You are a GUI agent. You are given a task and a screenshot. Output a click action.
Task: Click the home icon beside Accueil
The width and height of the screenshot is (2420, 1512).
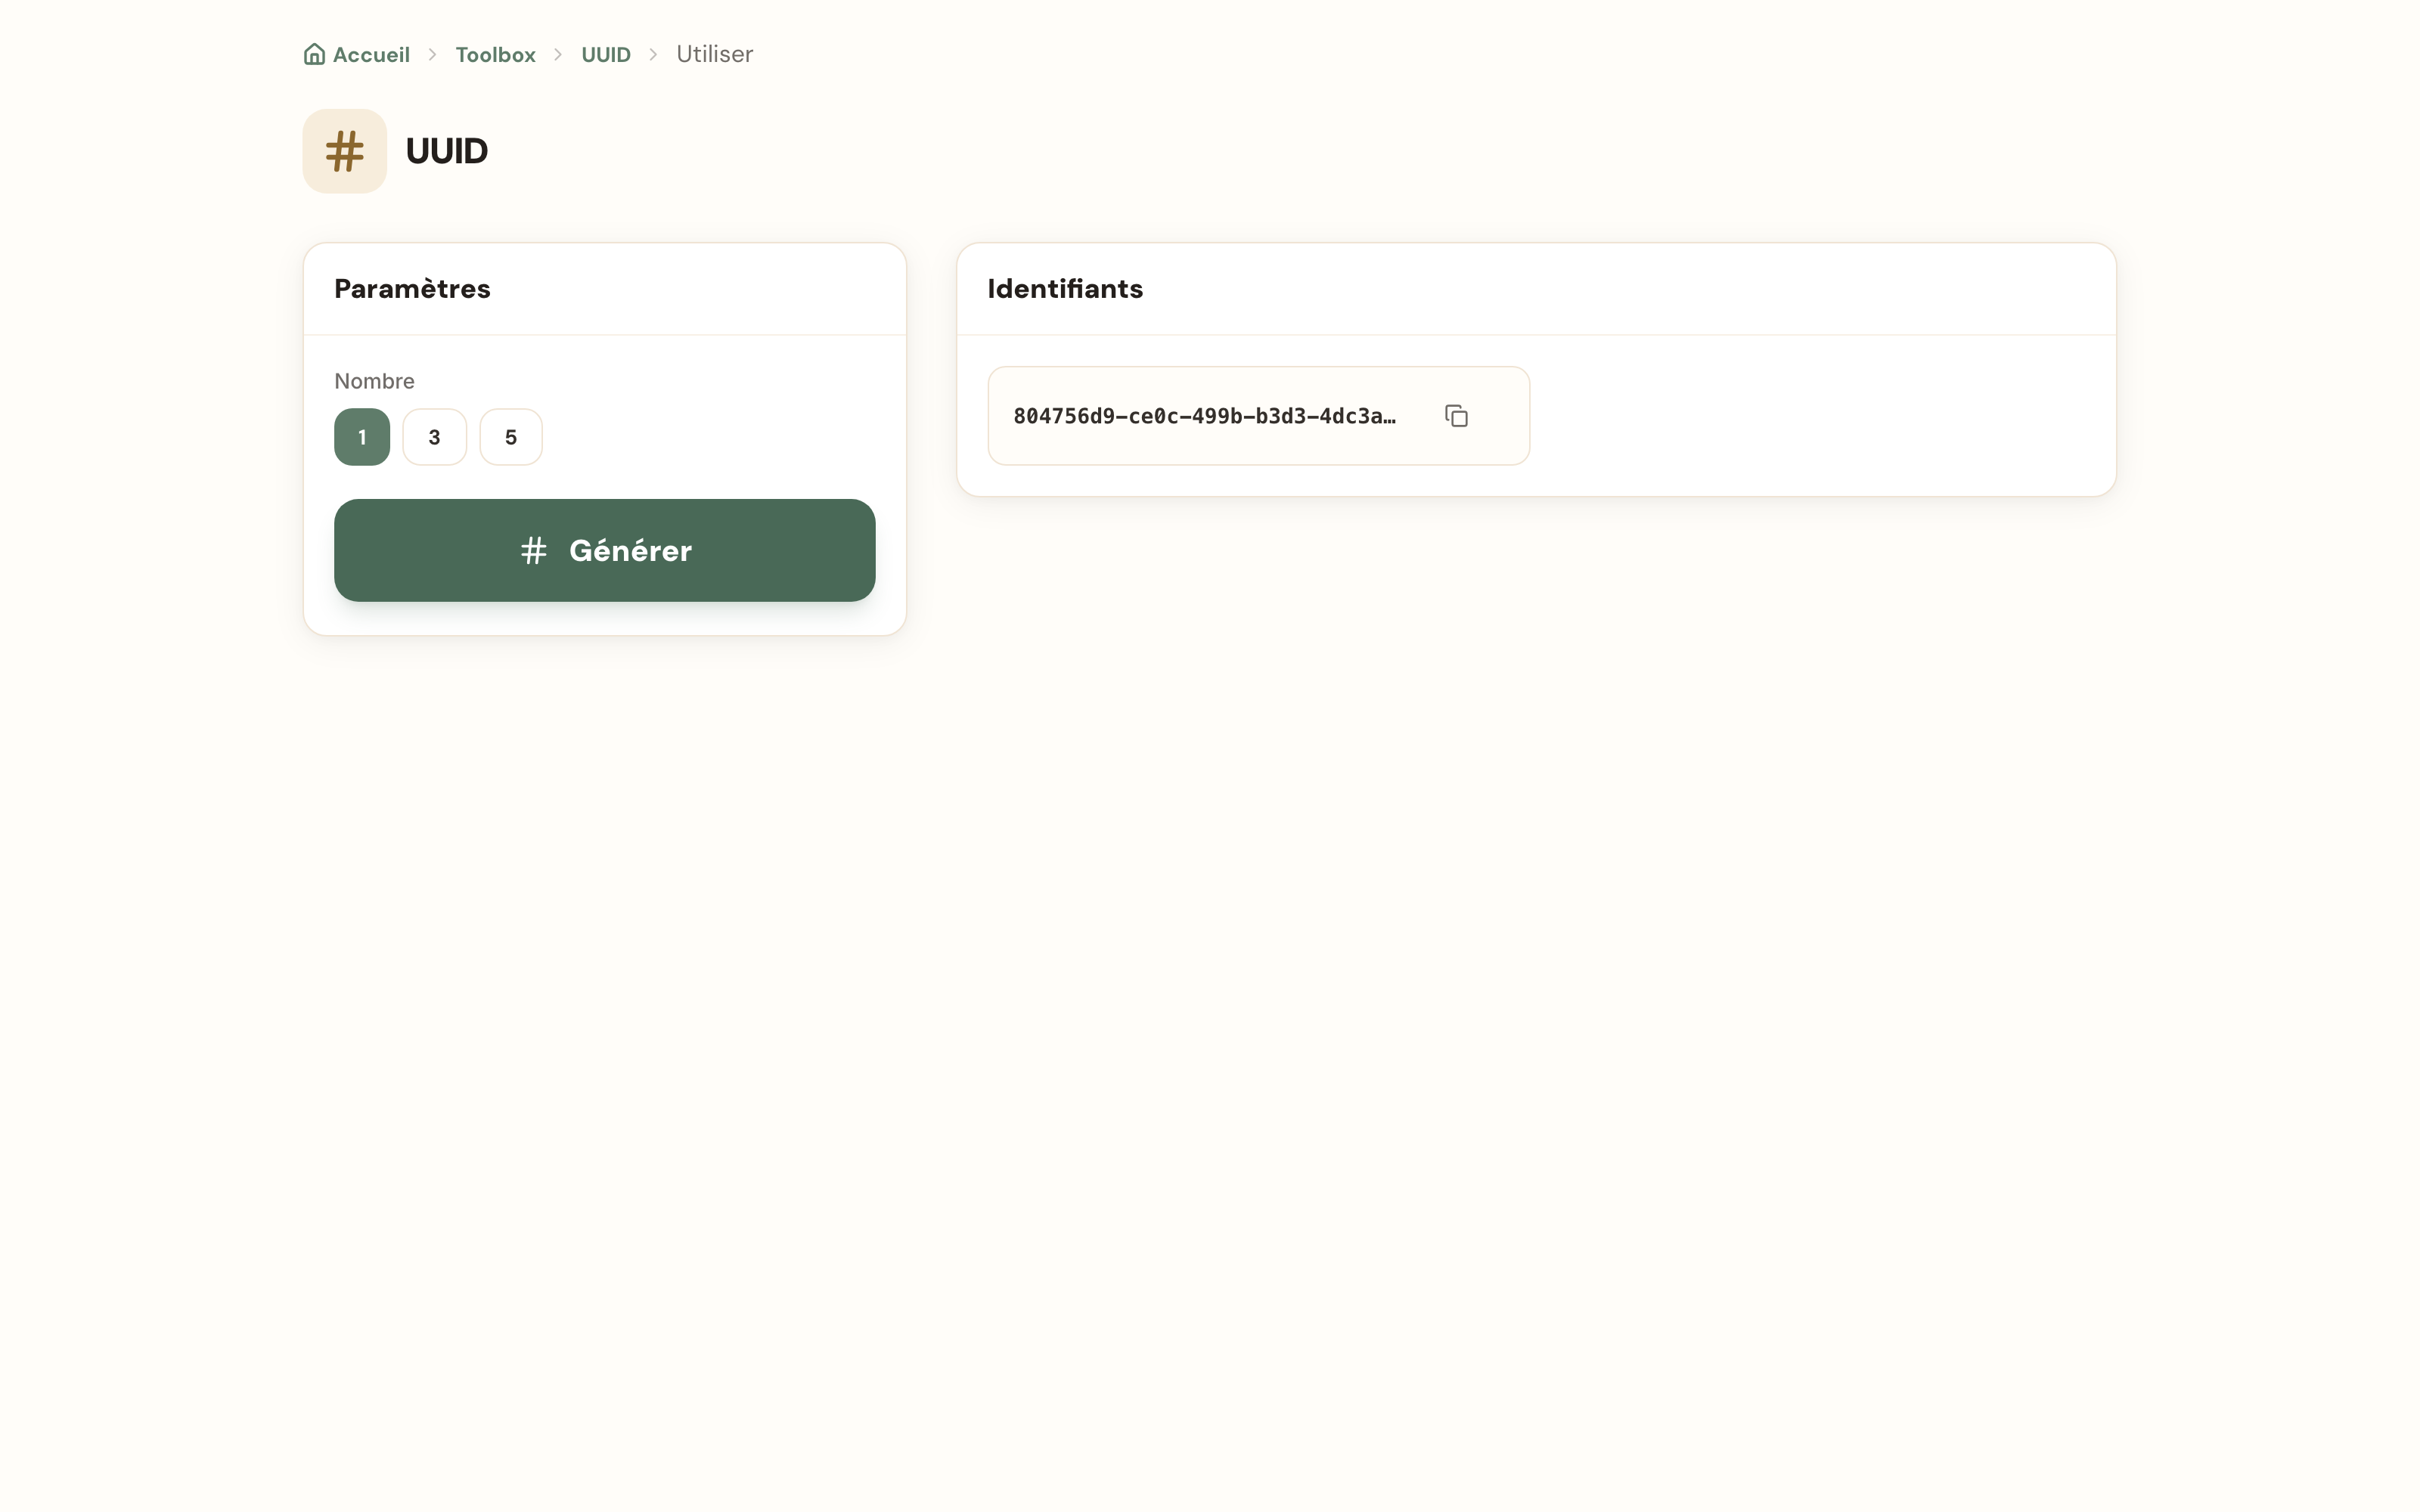point(314,54)
